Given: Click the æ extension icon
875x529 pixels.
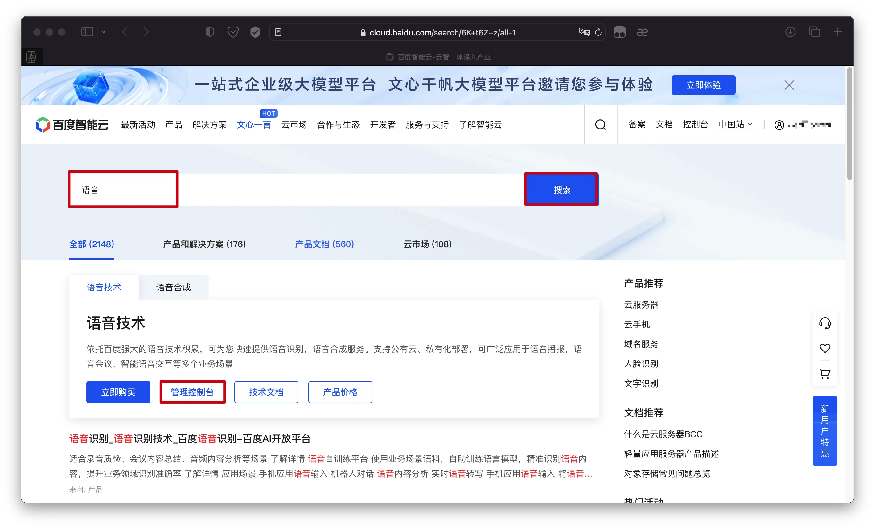Looking at the screenshot, I should pos(642,32).
